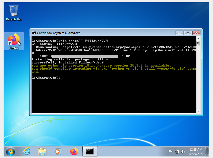Click the 'You should consider upgrading' warning line
The width and height of the screenshot is (213, 158).
click(114, 70)
